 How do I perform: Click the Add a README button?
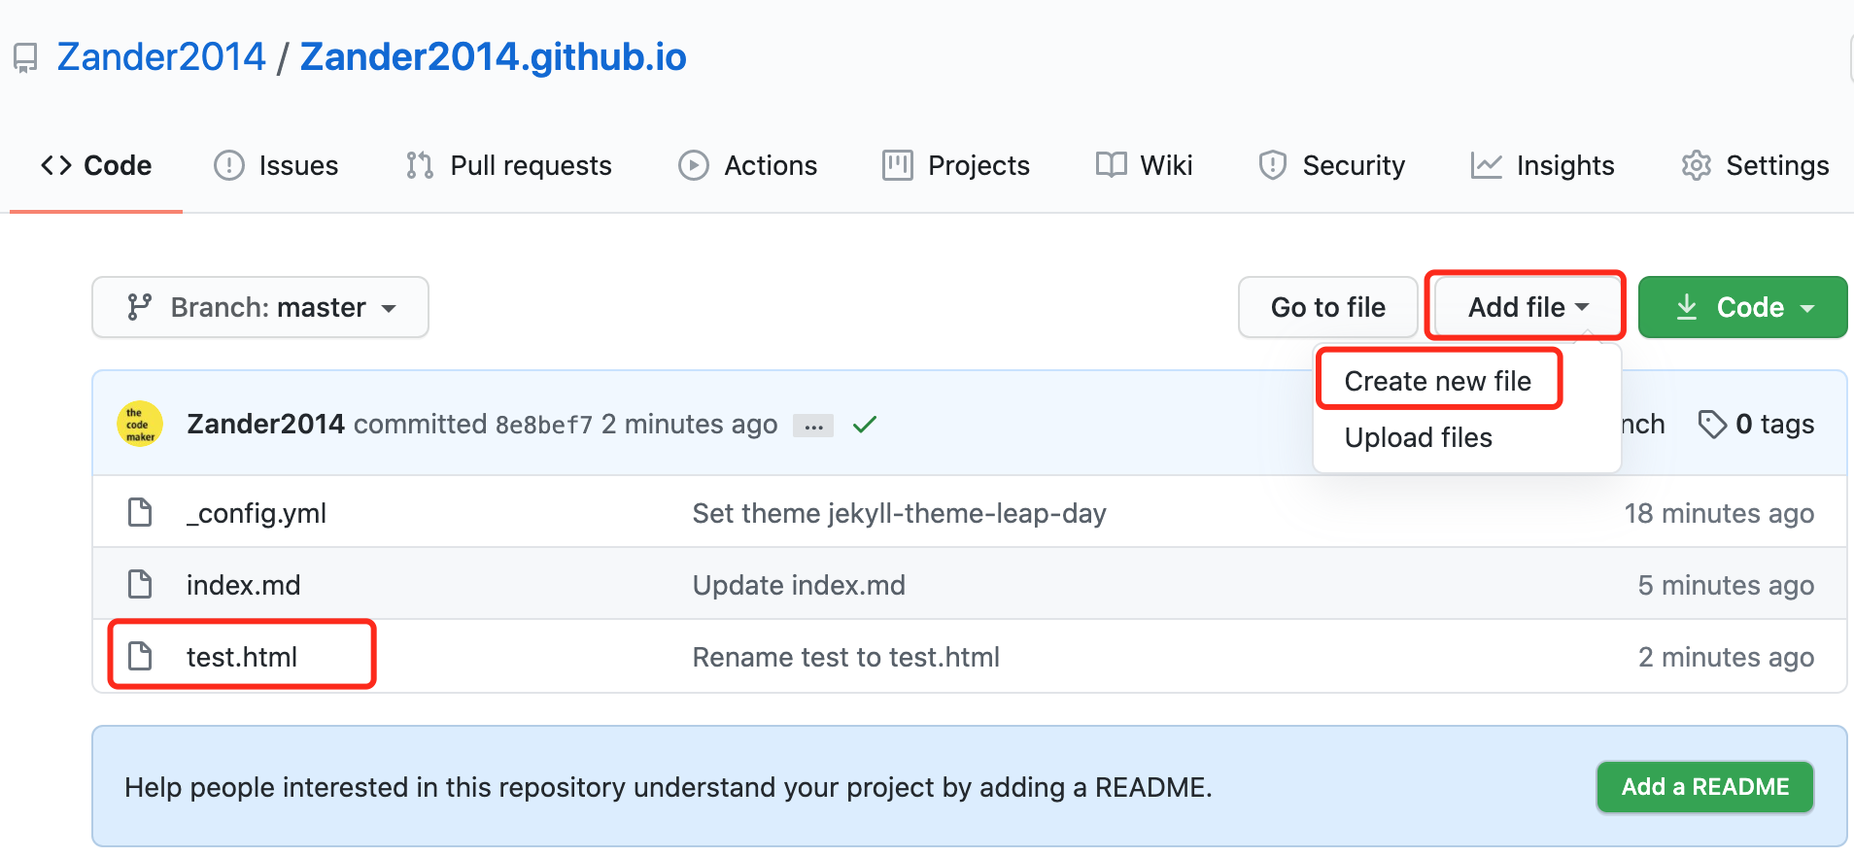point(1704,786)
